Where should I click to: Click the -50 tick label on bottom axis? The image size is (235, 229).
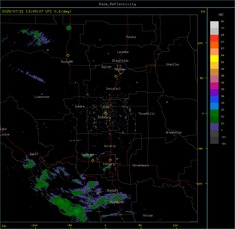tap(70, 225)
